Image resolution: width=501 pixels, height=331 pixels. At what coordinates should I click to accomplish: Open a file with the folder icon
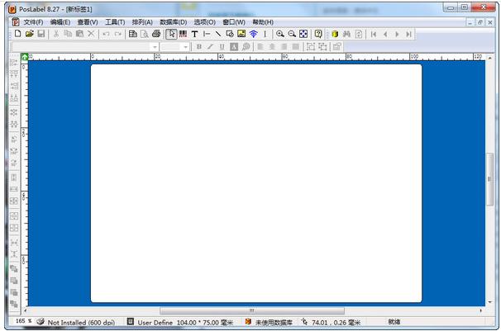[29, 34]
